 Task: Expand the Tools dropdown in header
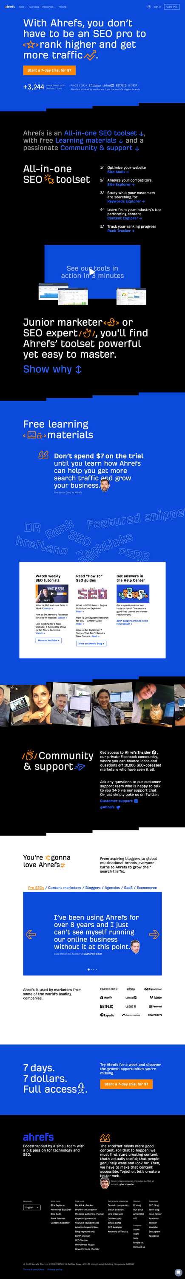coord(22,7)
